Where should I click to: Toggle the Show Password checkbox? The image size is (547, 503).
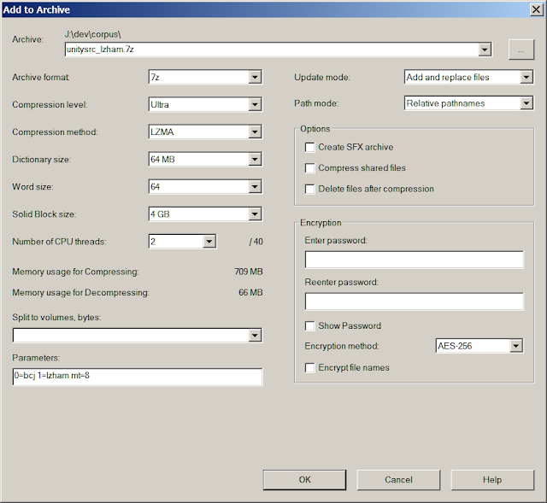click(x=309, y=326)
